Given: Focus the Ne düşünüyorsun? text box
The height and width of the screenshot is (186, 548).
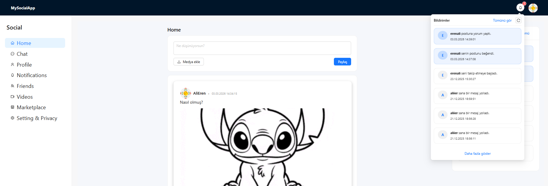Looking at the screenshot, I should point(262,48).
